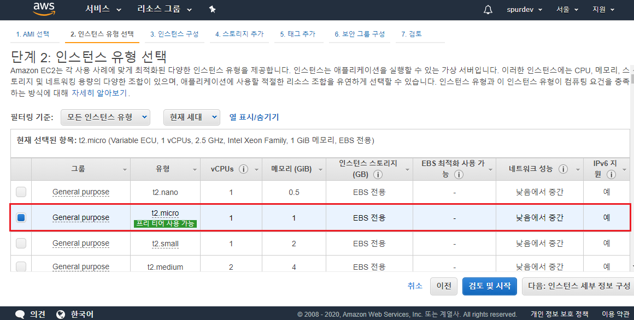Go to the 6. 보안 그룹 구성 tab

[360, 34]
